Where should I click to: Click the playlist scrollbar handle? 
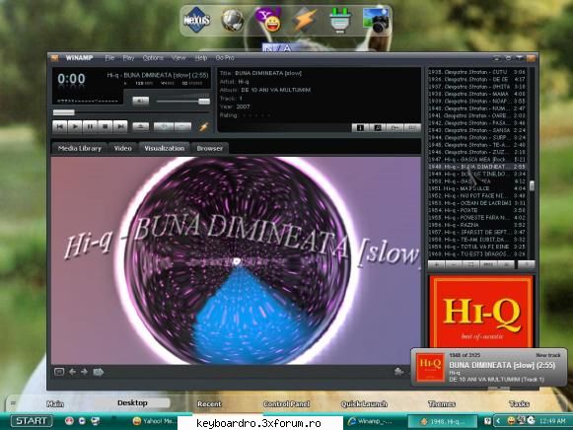click(532, 185)
